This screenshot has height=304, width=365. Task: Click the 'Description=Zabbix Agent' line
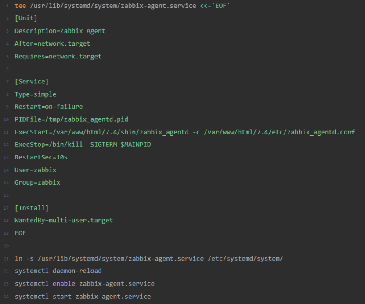click(60, 31)
